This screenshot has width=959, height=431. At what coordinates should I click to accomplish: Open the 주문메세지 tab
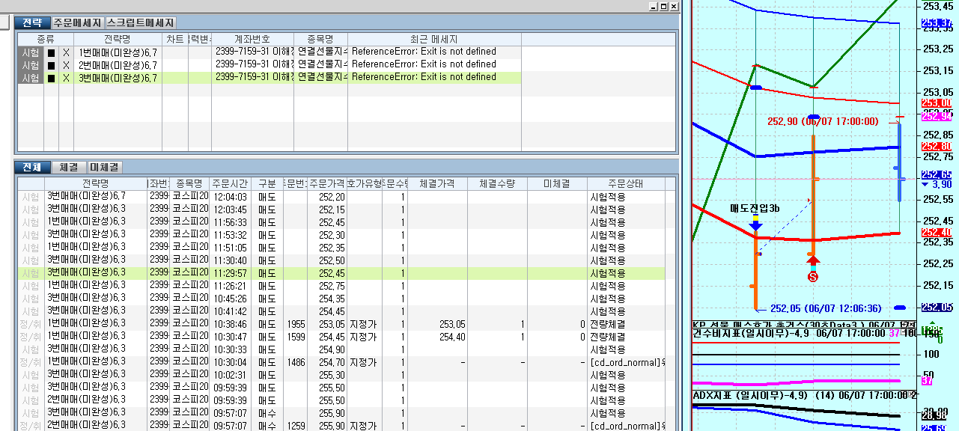[x=77, y=23]
